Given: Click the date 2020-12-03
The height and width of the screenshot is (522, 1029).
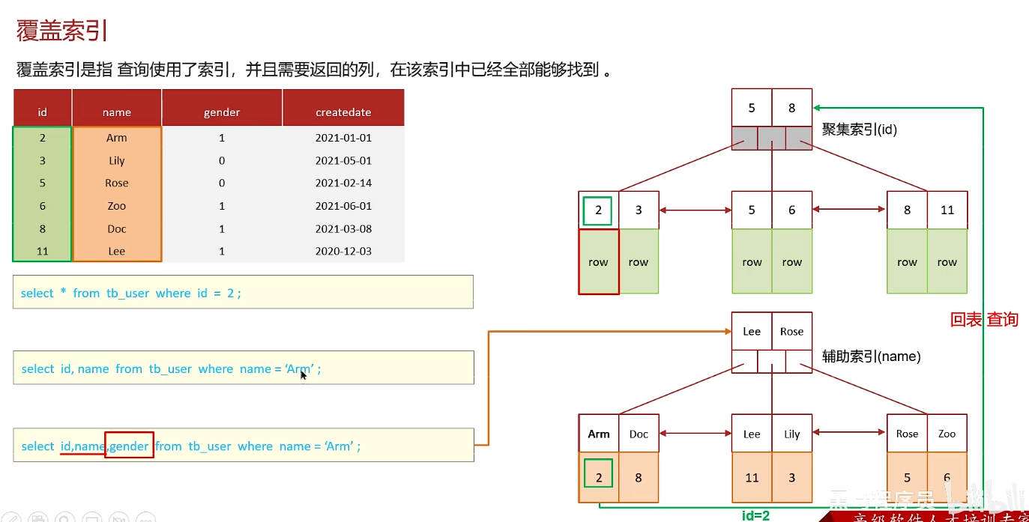Looking at the screenshot, I should (343, 251).
